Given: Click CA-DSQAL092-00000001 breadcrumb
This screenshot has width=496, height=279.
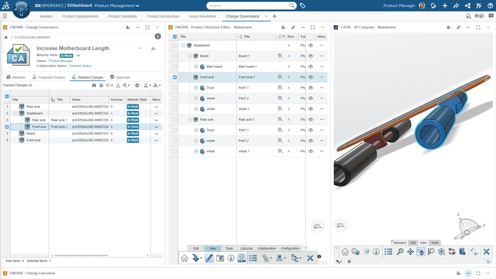Looking at the screenshot, I should pyautogui.click(x=32, y=37).
